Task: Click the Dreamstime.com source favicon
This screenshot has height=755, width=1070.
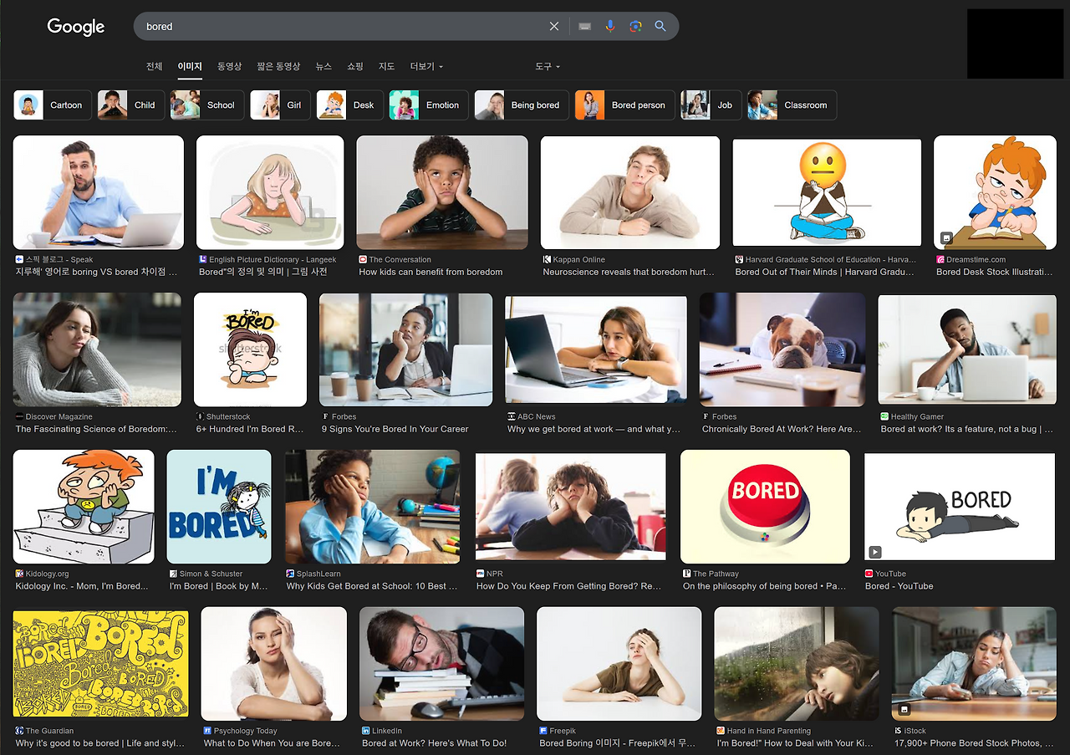Action: (x=940, y=259)
